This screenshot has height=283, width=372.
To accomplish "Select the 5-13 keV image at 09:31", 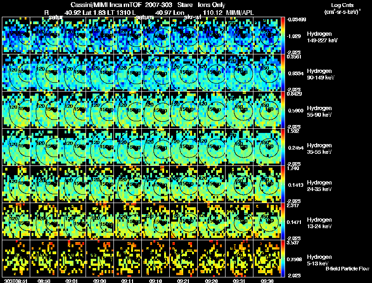I will click(239, 259).
